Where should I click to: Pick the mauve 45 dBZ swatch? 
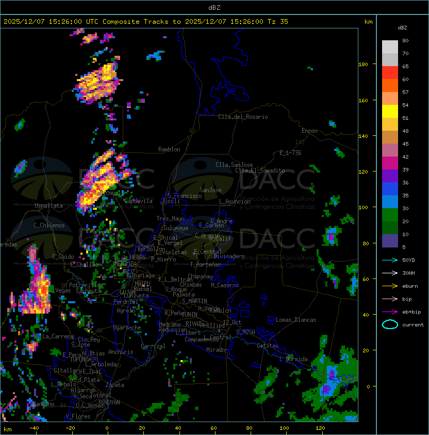click(390, 150)
